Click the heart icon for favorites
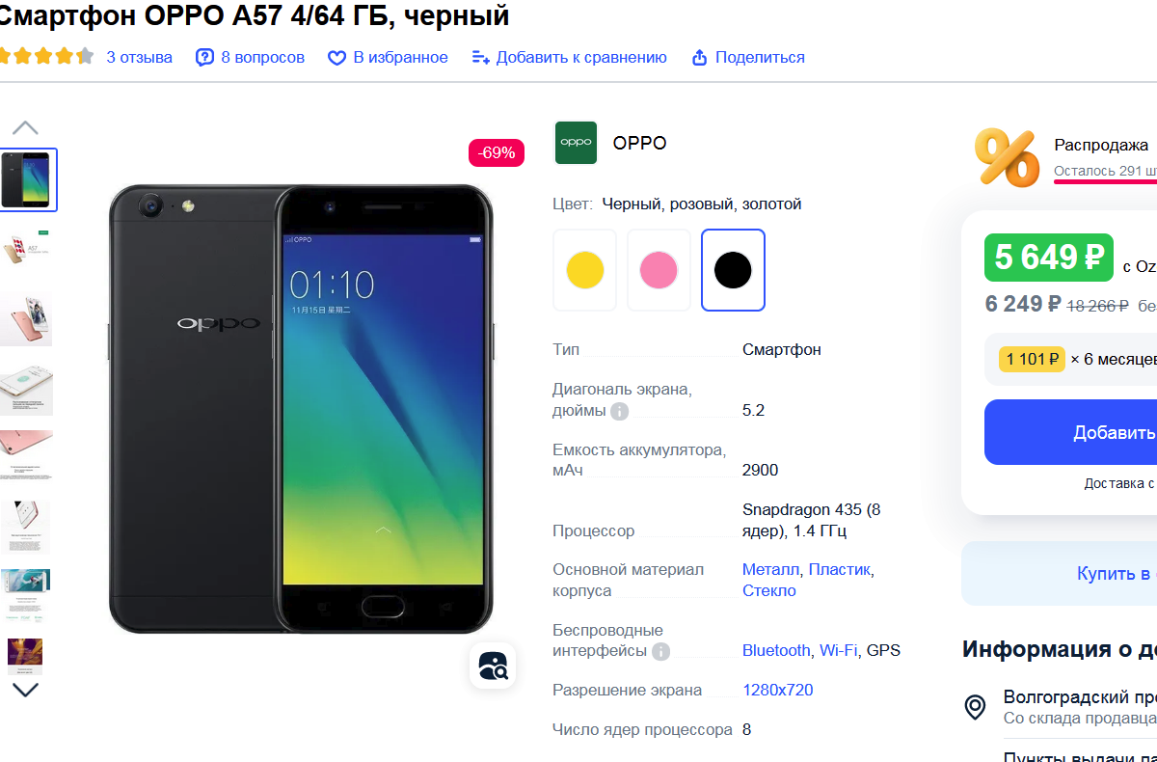 click(336, 58)
